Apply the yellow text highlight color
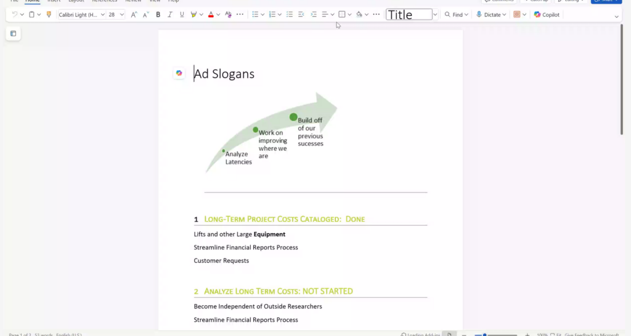The image size is (631, 336). pos(193,15)
